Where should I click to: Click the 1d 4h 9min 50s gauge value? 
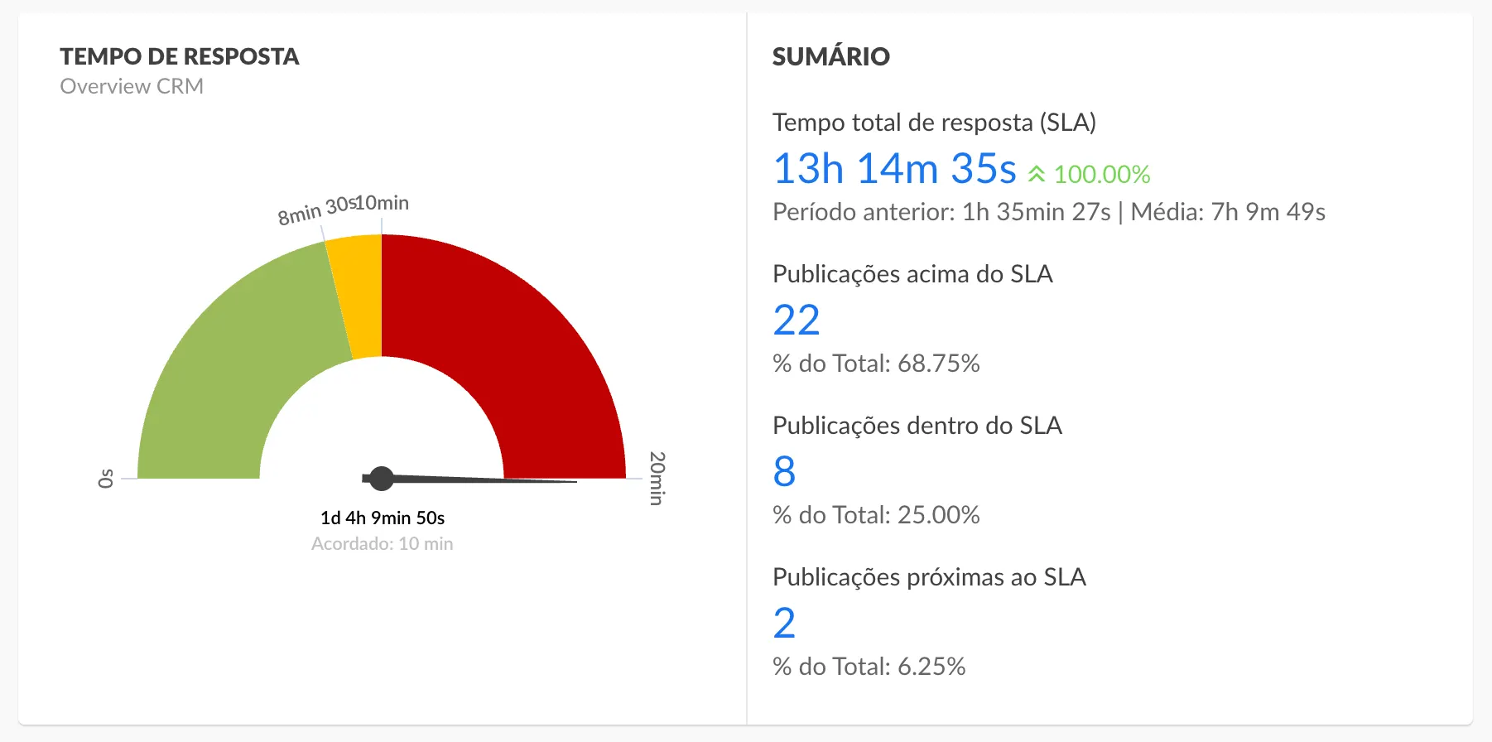(383, 518)
